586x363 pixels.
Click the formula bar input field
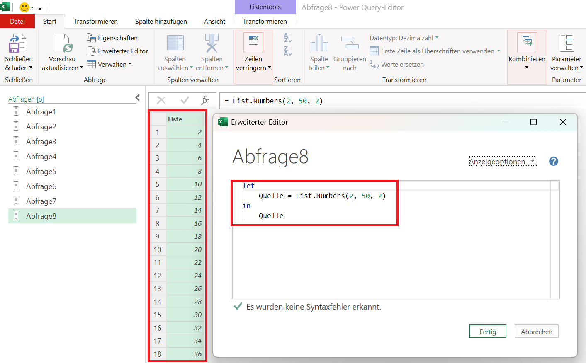pos(402,101)
